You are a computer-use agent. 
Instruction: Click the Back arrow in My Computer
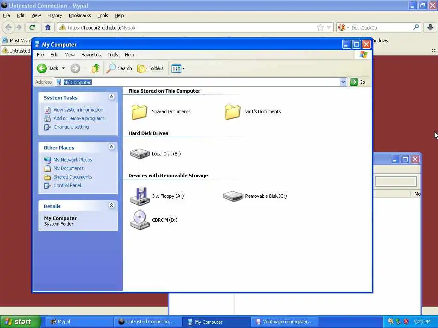click(x=42, y=68)
